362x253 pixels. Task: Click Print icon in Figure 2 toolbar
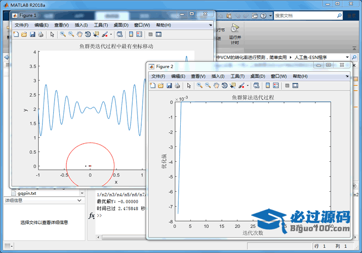pyautogui.click(x=178, y=86)
